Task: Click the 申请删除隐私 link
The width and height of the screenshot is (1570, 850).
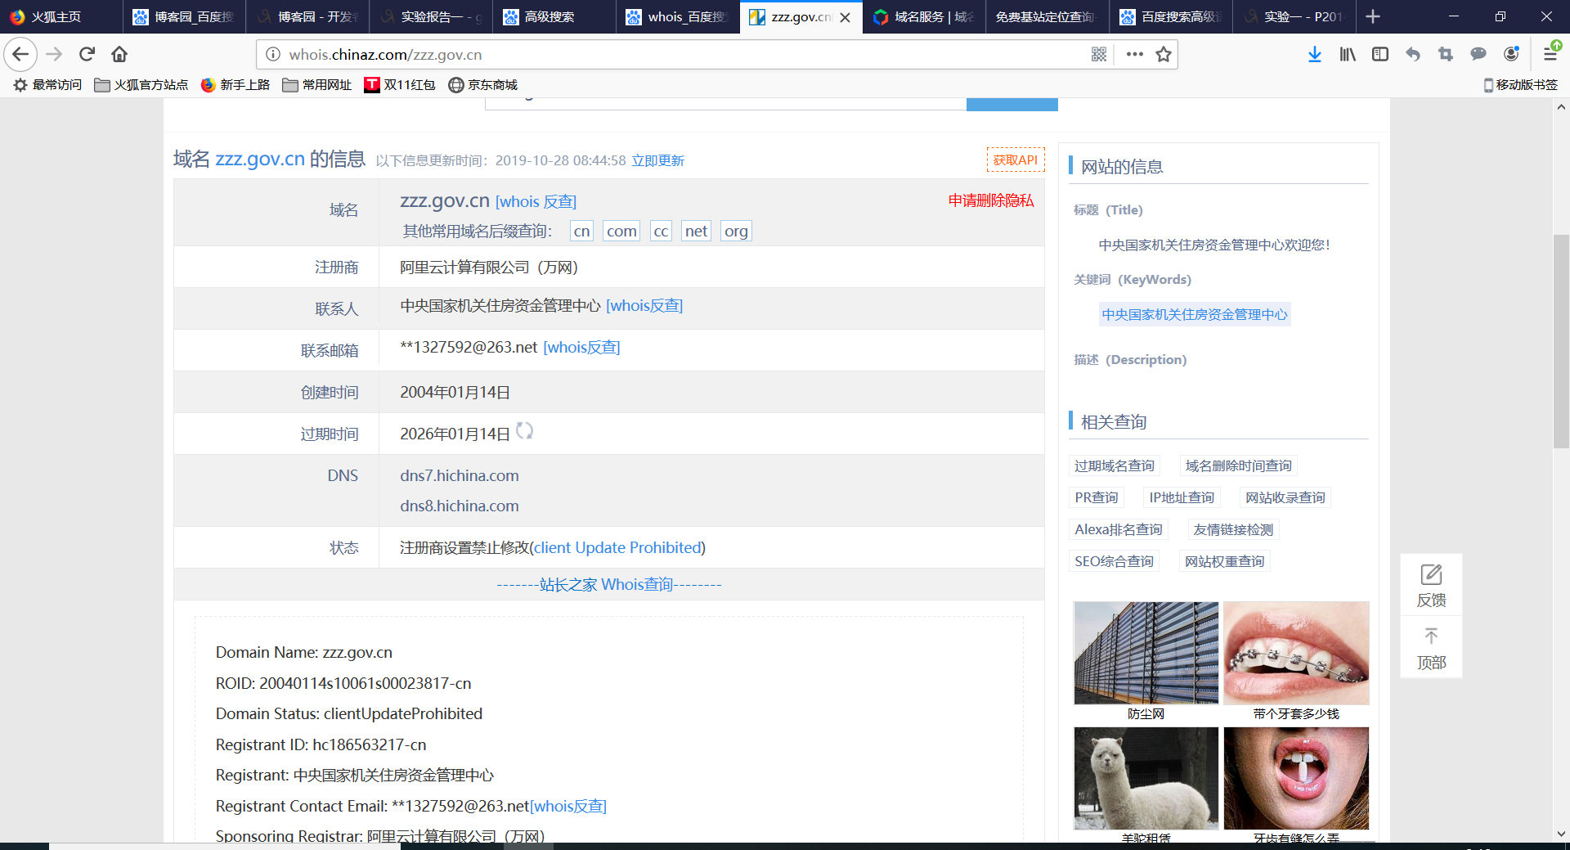Action: 991,200
